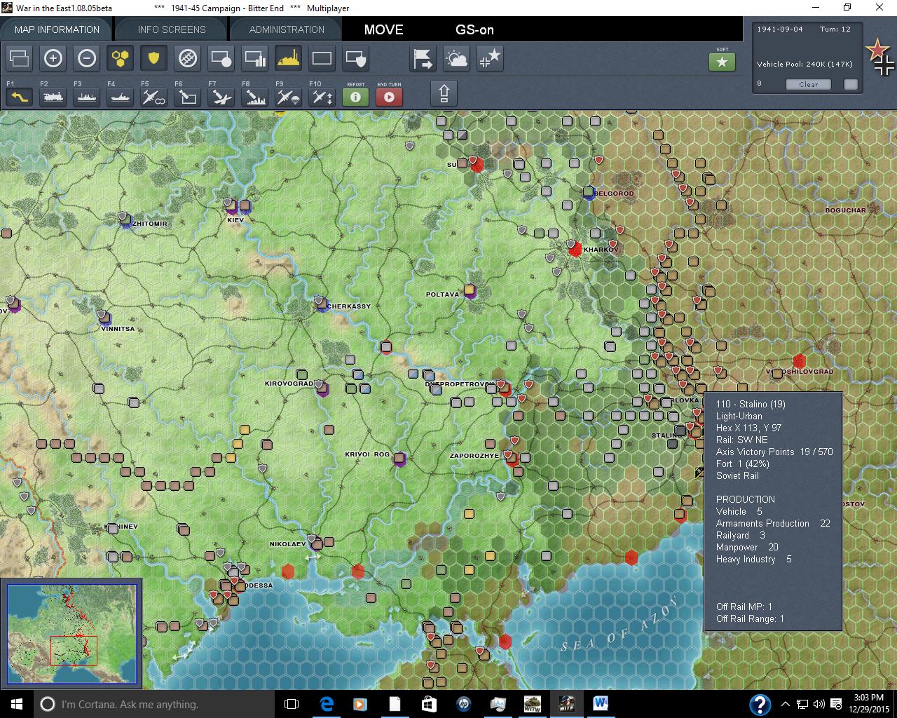Toggle the hex grid overlay

pos(121,58)
